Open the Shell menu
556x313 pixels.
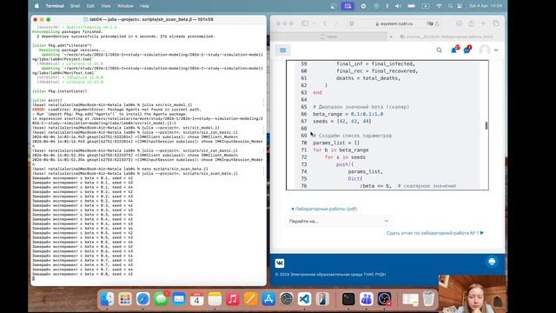click(x=76, y=6)
